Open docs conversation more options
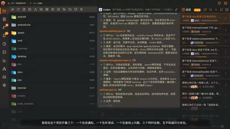The height and width of the screenshot is (129, 230). (226, 52)
